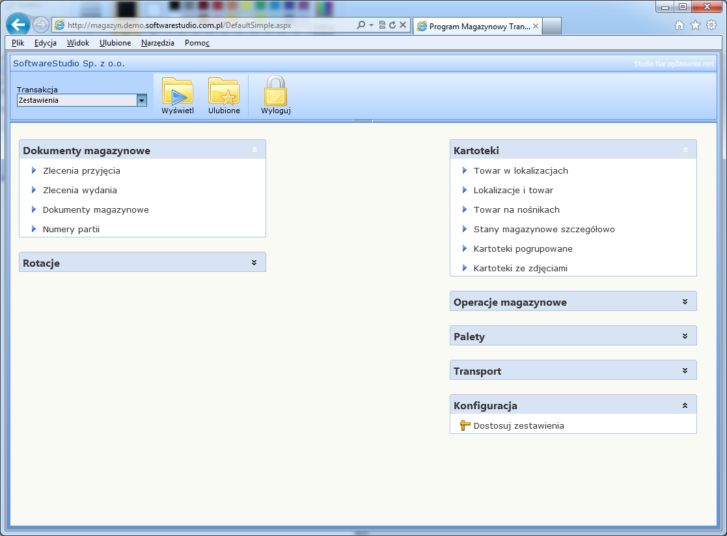Open Dokumenty magazynowe list link
The width and height of the screenshot is (727, 536).
click(x=96, y=209)
